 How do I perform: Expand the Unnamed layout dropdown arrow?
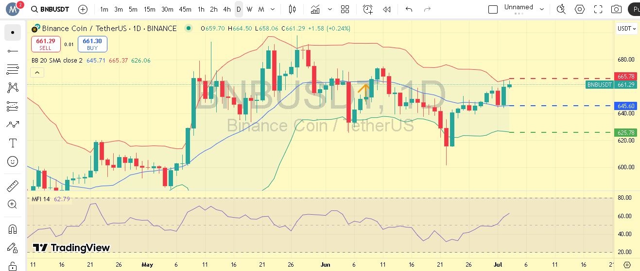tap(542, 9)
